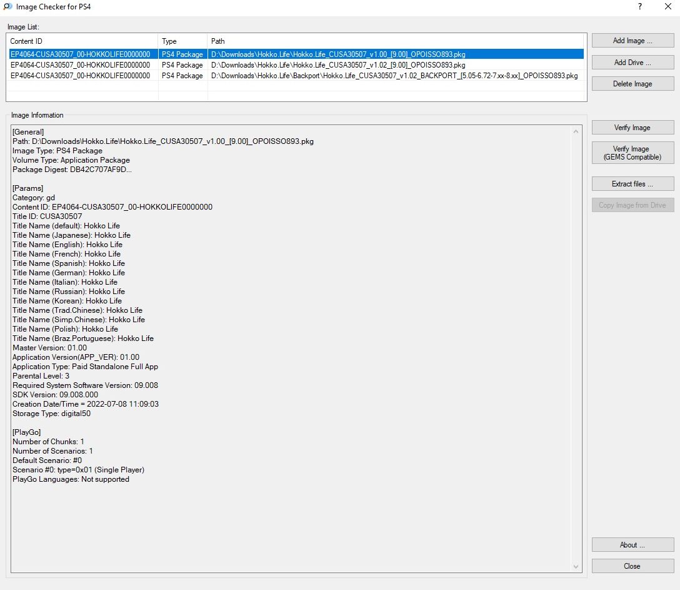Click the SDK Version: 09.008.000 line
Image resolution: width=680 pixels, height=590 pixels.
[55, 395]
